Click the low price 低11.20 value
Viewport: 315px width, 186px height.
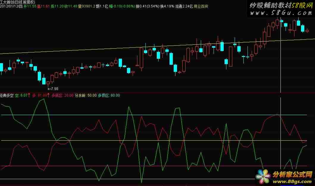pyautogui.click(x=57, y=6)
